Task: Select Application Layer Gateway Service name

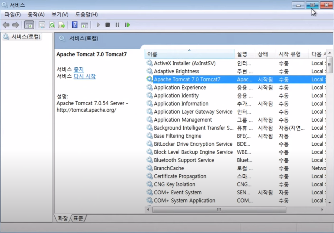Action: tap(193, 112)
